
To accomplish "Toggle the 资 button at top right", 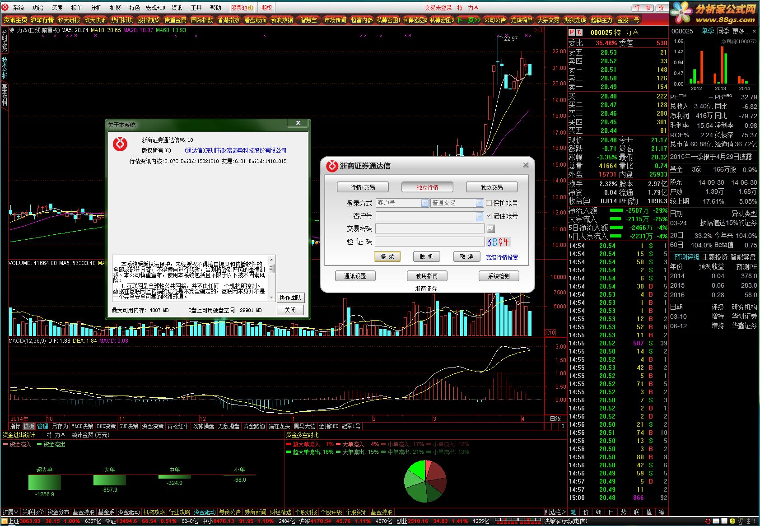I will click(x=661, y=8).
